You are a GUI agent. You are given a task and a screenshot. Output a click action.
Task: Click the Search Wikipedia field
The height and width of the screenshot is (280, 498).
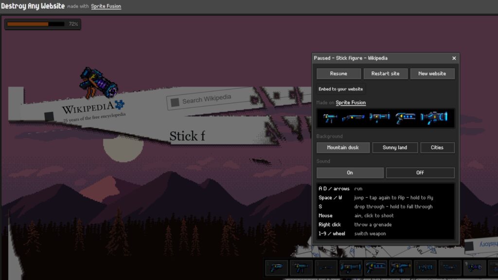(x=210, y=99)
